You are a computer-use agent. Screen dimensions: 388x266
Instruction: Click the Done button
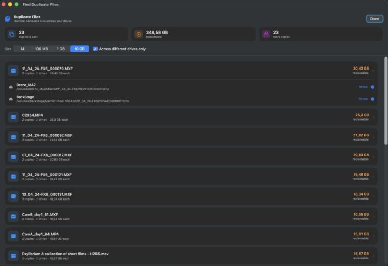[375, 19]
